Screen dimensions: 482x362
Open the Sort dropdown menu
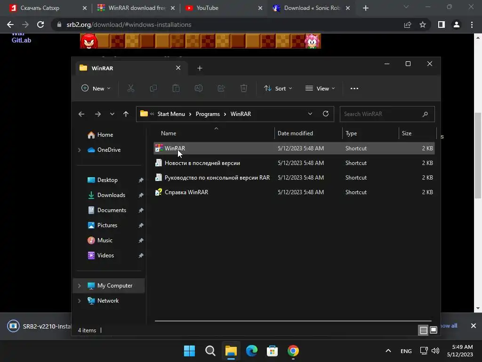278,88
